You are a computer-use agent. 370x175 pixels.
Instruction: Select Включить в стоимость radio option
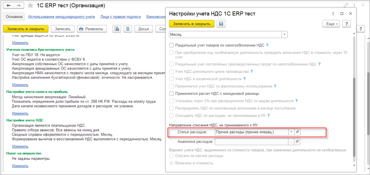172,163
